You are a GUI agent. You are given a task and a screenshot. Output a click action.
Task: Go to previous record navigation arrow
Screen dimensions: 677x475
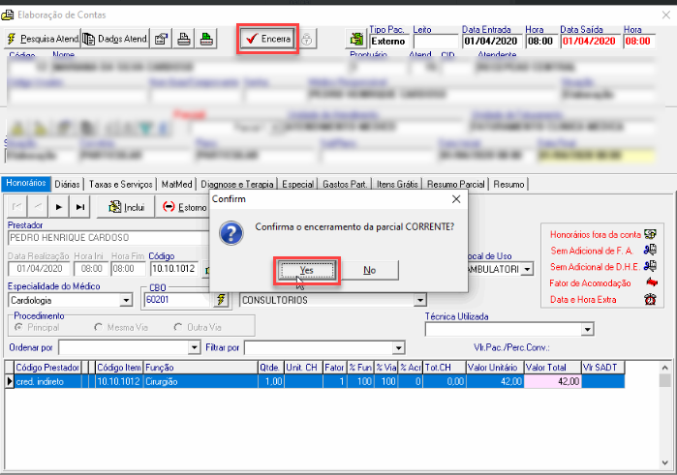pos(38,207)
